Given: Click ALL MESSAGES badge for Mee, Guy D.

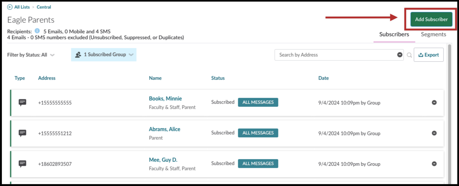Looking at the screenshot, I should pos(258,163).
